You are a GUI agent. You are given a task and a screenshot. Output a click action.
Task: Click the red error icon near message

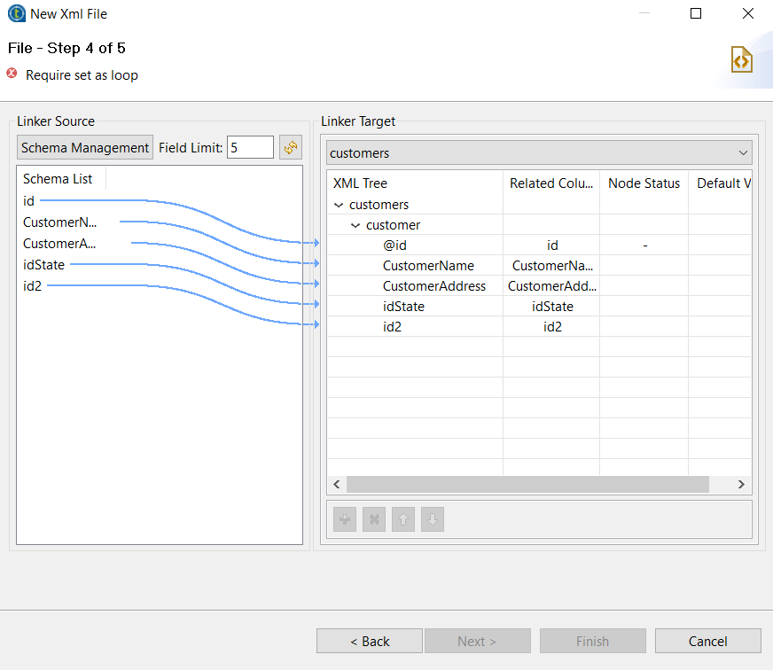(12, 74)
